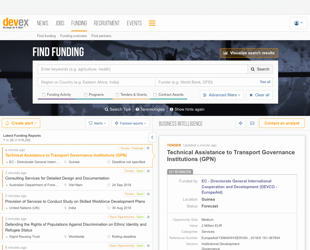Check the Funding Activity checkbox
This screenshot has height=250, width=310.
pos(44,95)
